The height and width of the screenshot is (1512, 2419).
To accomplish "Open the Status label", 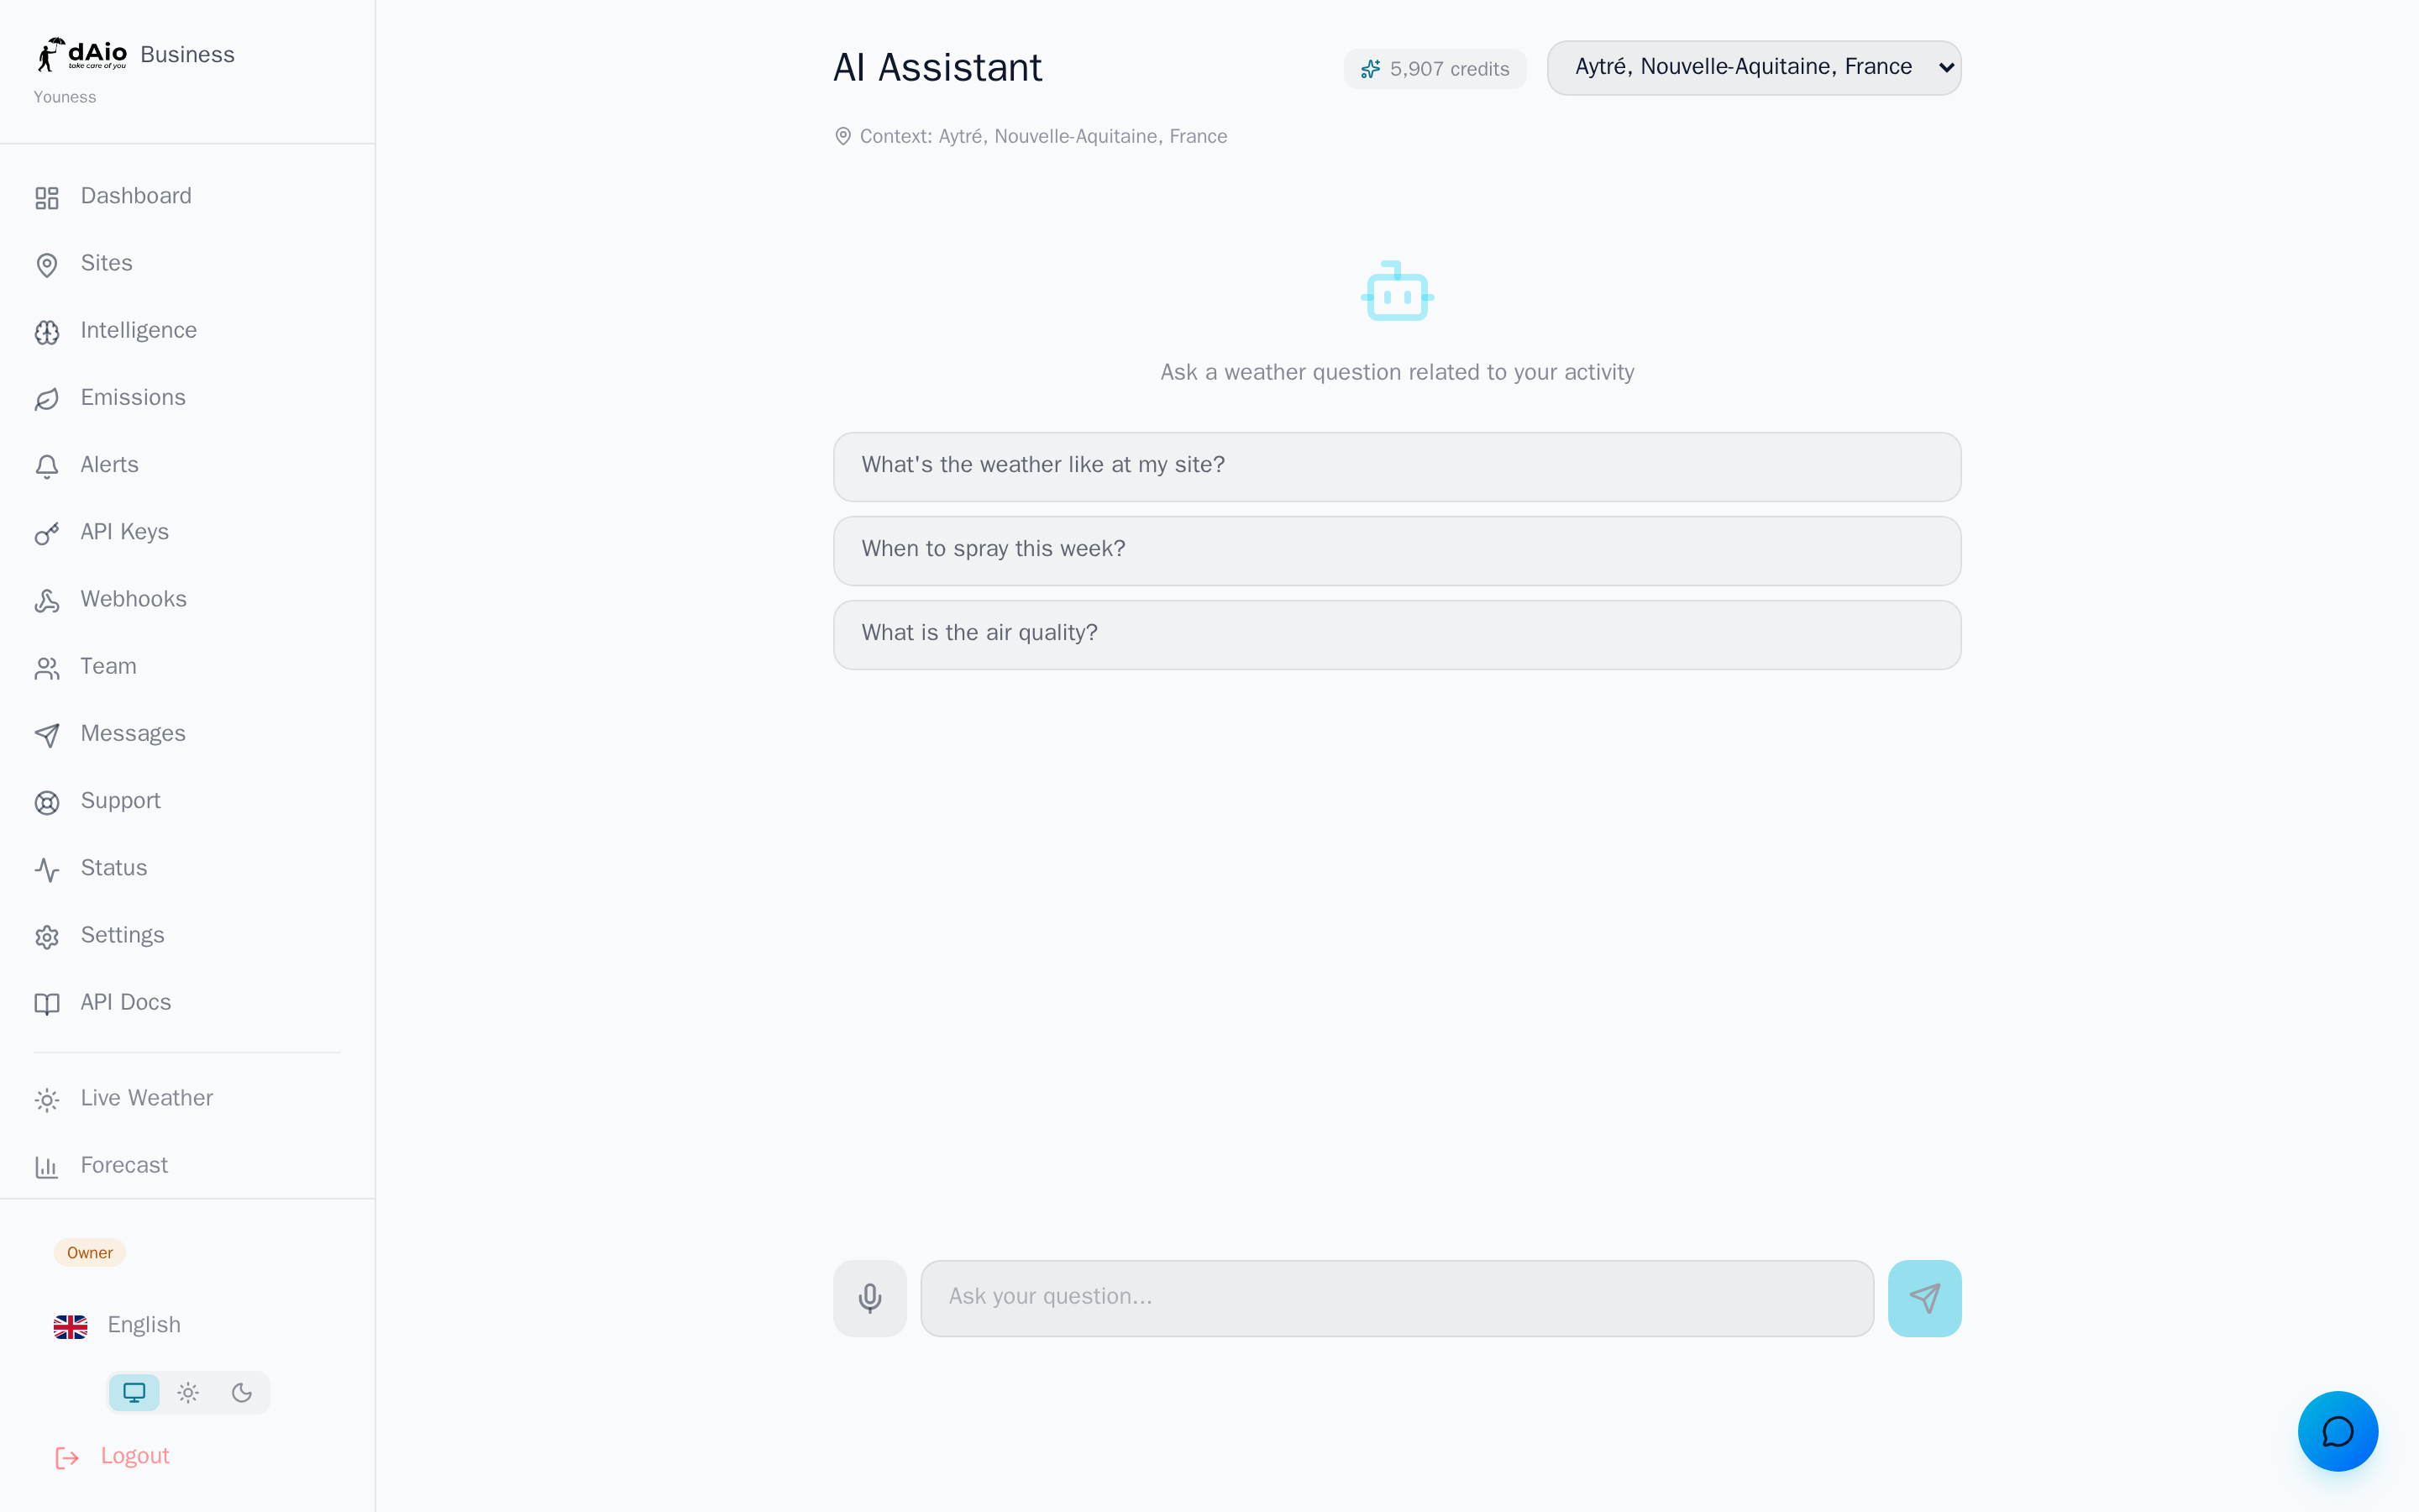I will 113,868.
